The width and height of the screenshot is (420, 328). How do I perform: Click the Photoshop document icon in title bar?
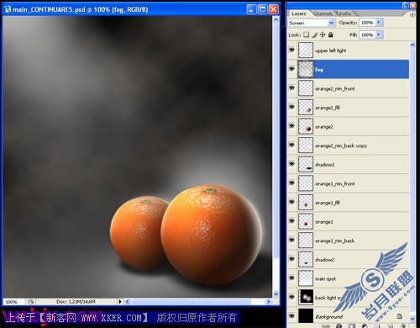click(8, 9)
